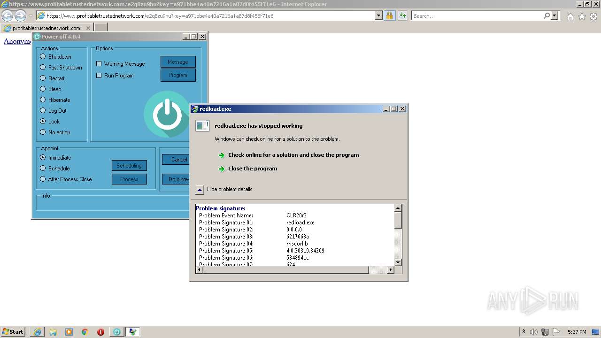Open file explorer folder taskbar icon
The width and height of the screenshot is (601, 338).
click(53, 332)
